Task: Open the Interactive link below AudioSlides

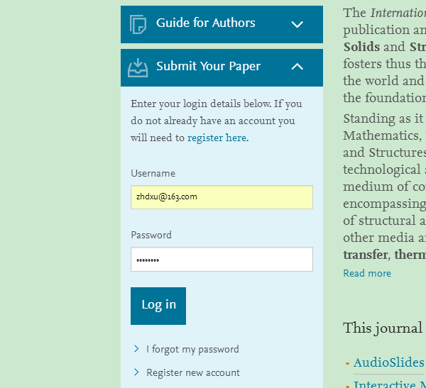Action: click(388, 384)
